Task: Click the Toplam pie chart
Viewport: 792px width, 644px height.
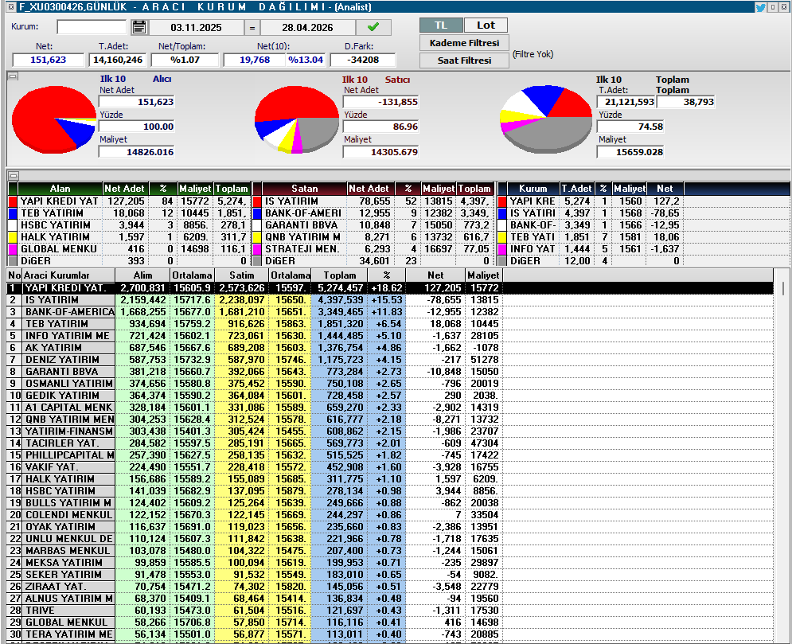Action: 545,119
